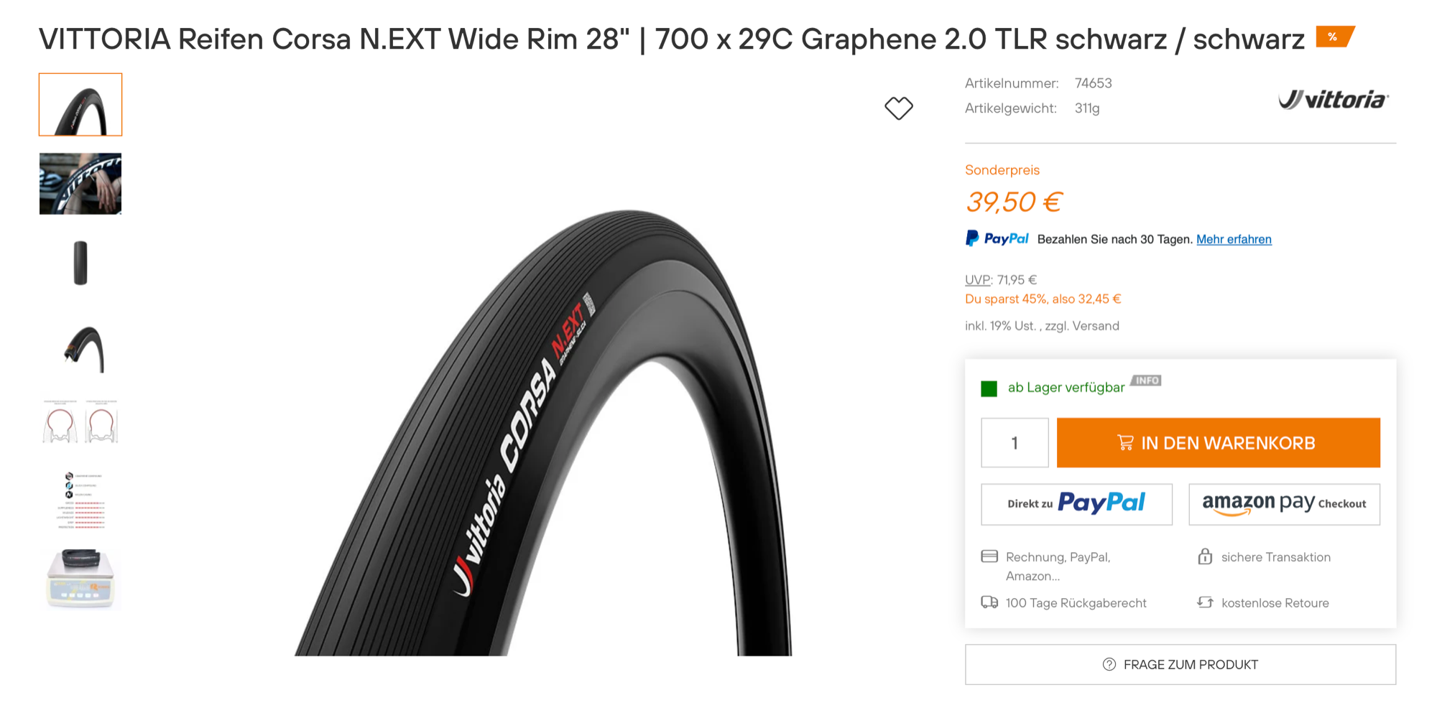This screenshot has width=1437, height=718.
Task: Click the orange percent discount badge
Action: click(x=1334, y=37)
